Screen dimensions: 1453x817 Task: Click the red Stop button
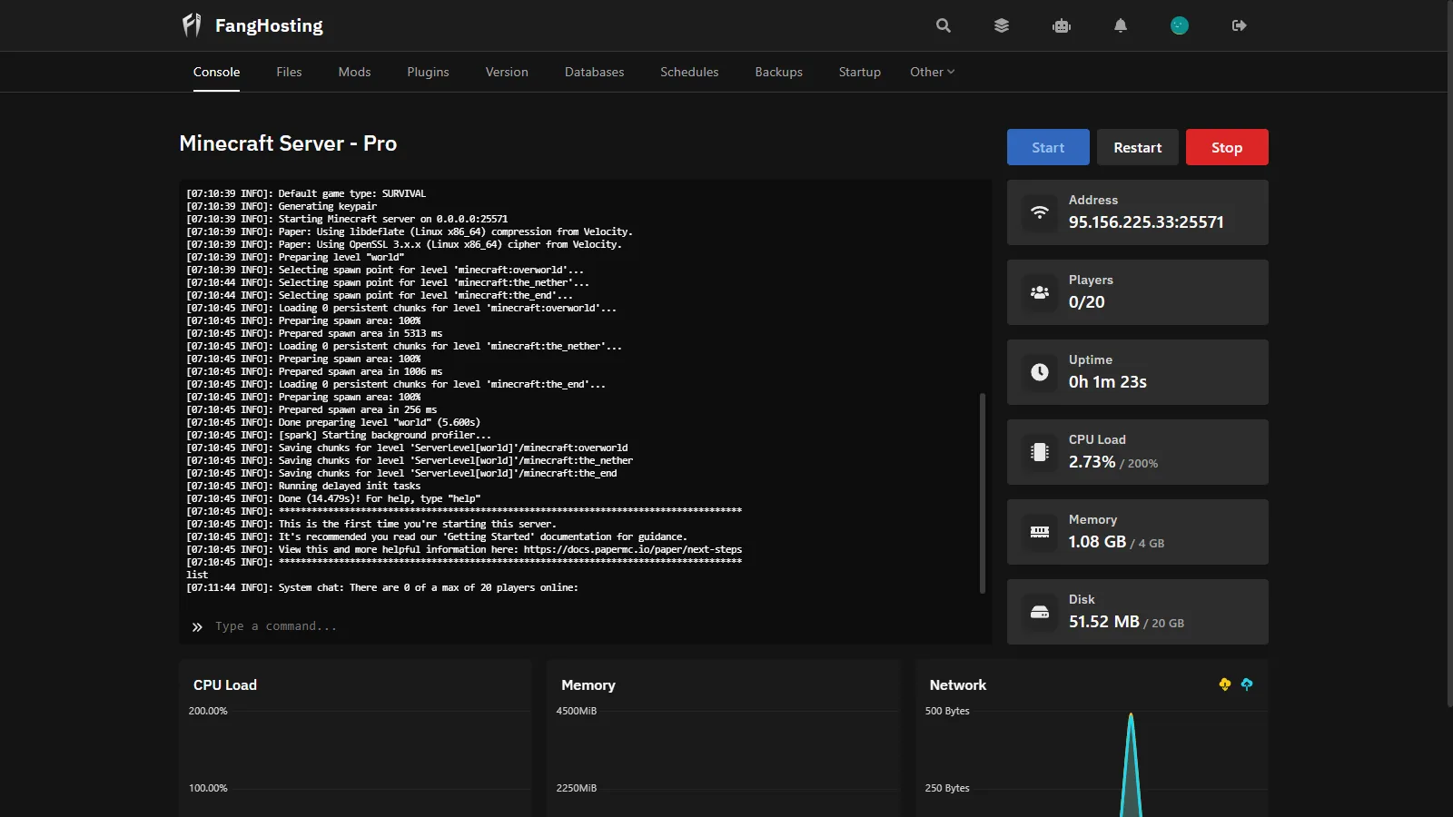point(1227,147)
